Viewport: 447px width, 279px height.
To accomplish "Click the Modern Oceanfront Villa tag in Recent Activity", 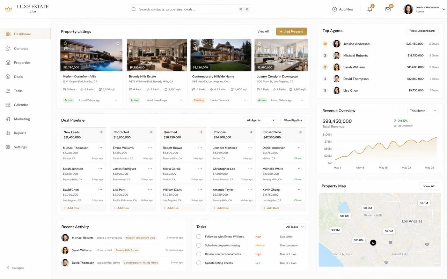I will [x=140, y=238].
